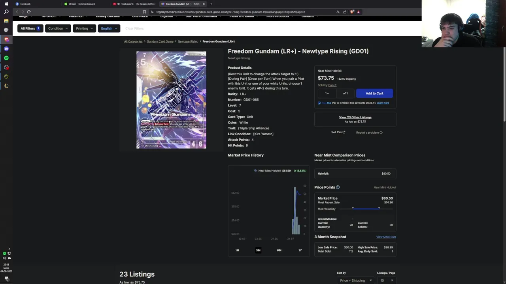
Task: Open the Brave Rewards triangle icon
Action: (x=359, y=12)
